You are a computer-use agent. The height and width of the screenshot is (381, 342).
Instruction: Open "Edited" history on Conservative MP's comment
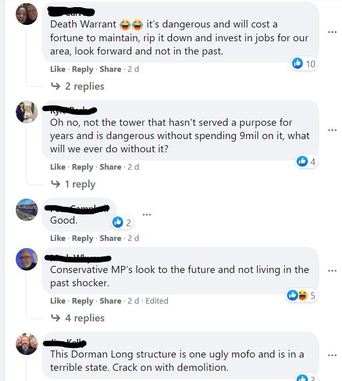157,301
